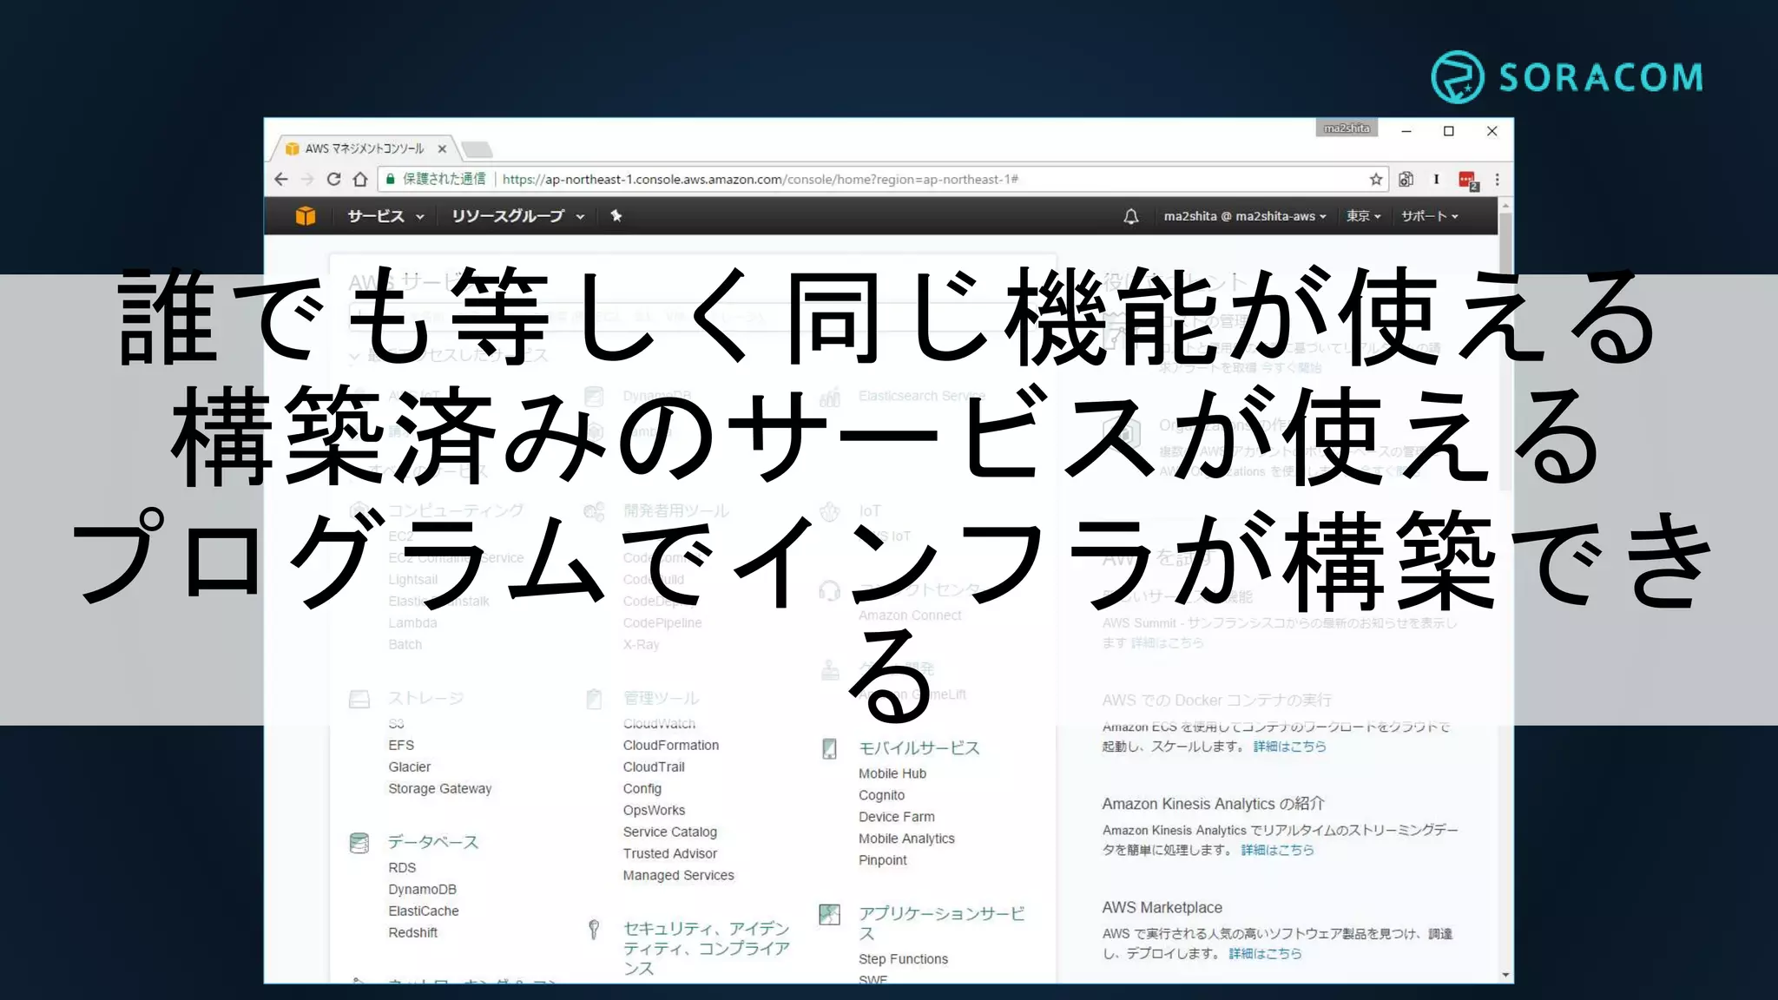1778x1000 pixels.
Task: Open the Cognito link
Action: coord(881,796)
